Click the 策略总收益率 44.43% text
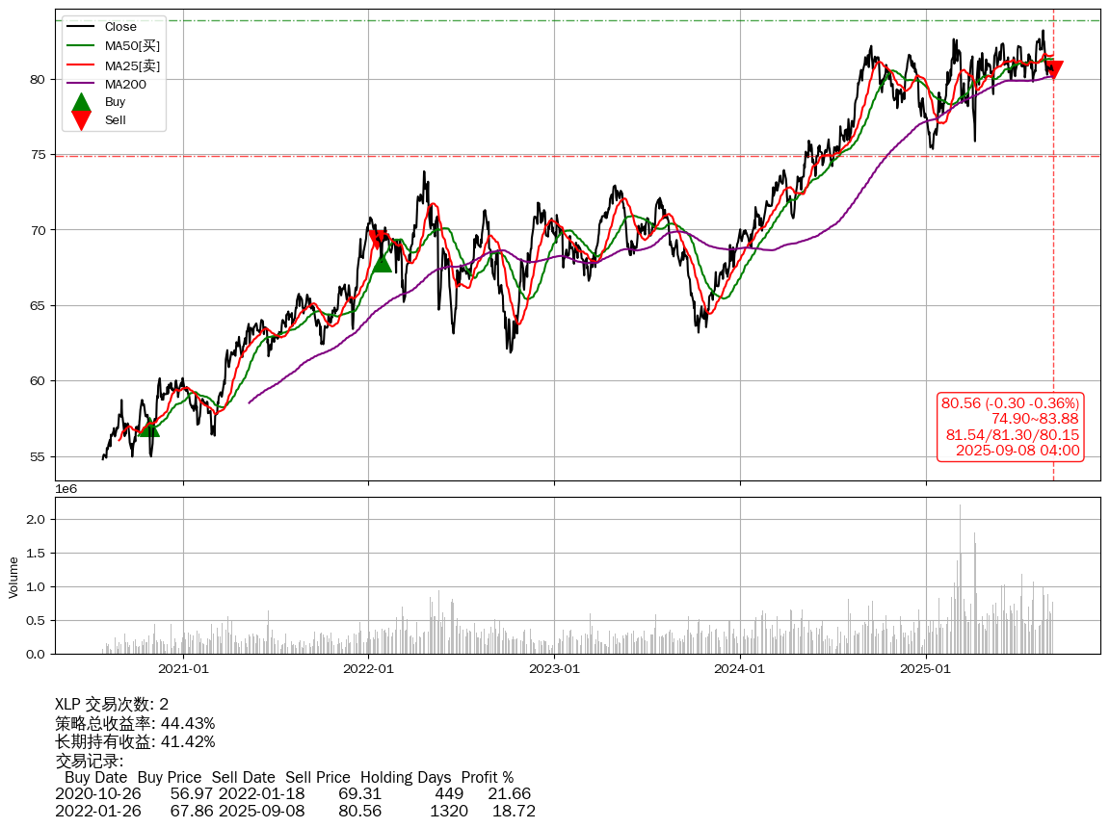This screenshot has width=1110, height=828. (135, 723)
